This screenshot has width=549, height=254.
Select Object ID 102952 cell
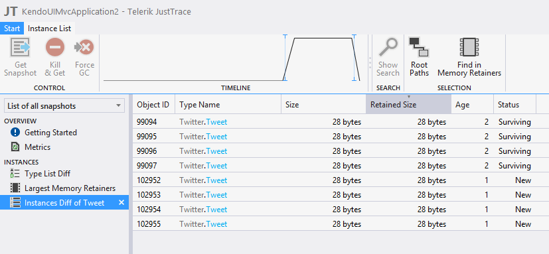pos(149,180)
